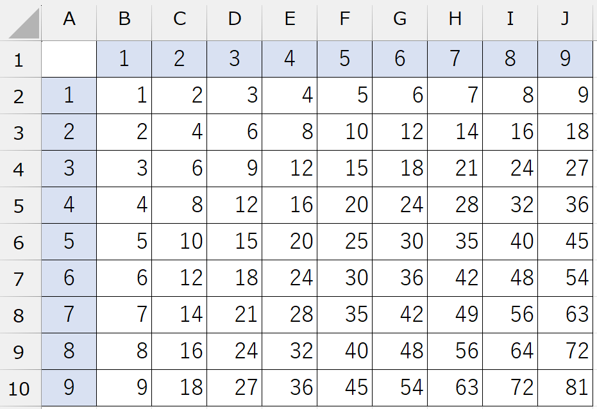Screen dimensions: 597x409
Task: Select column A header
Action: coord(69,20)
